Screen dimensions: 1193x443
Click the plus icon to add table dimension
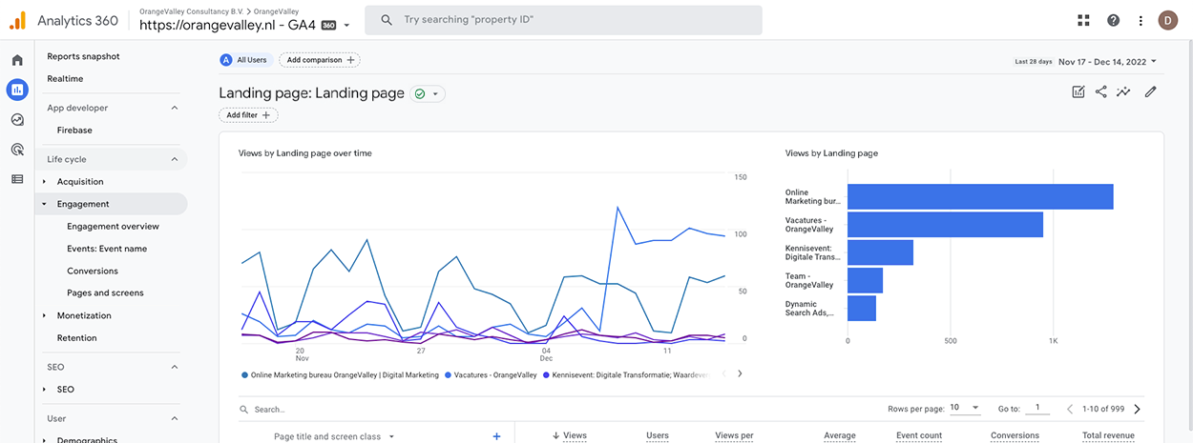pos(496,436)
